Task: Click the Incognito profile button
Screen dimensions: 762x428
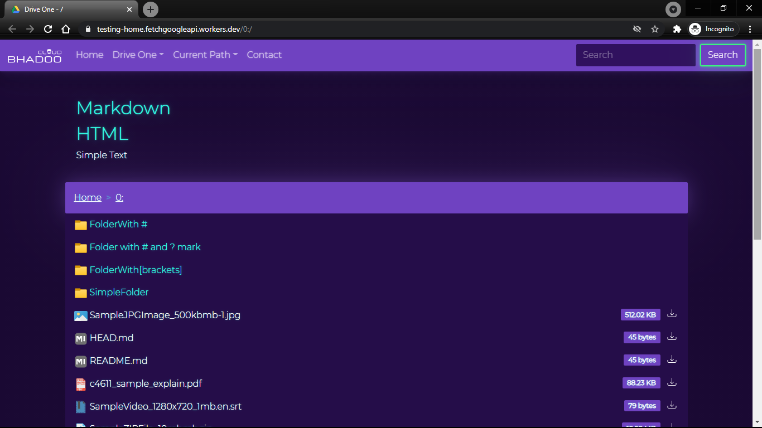Action: point(713,29)
